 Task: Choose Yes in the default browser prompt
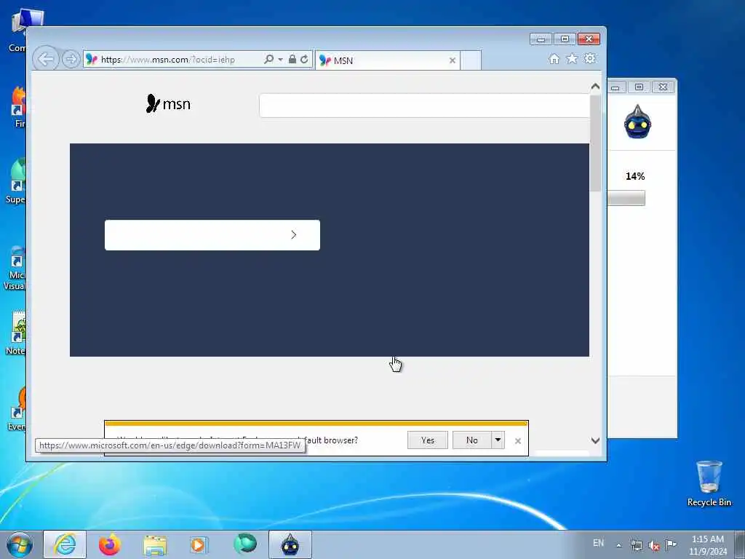tap(428, 440)
